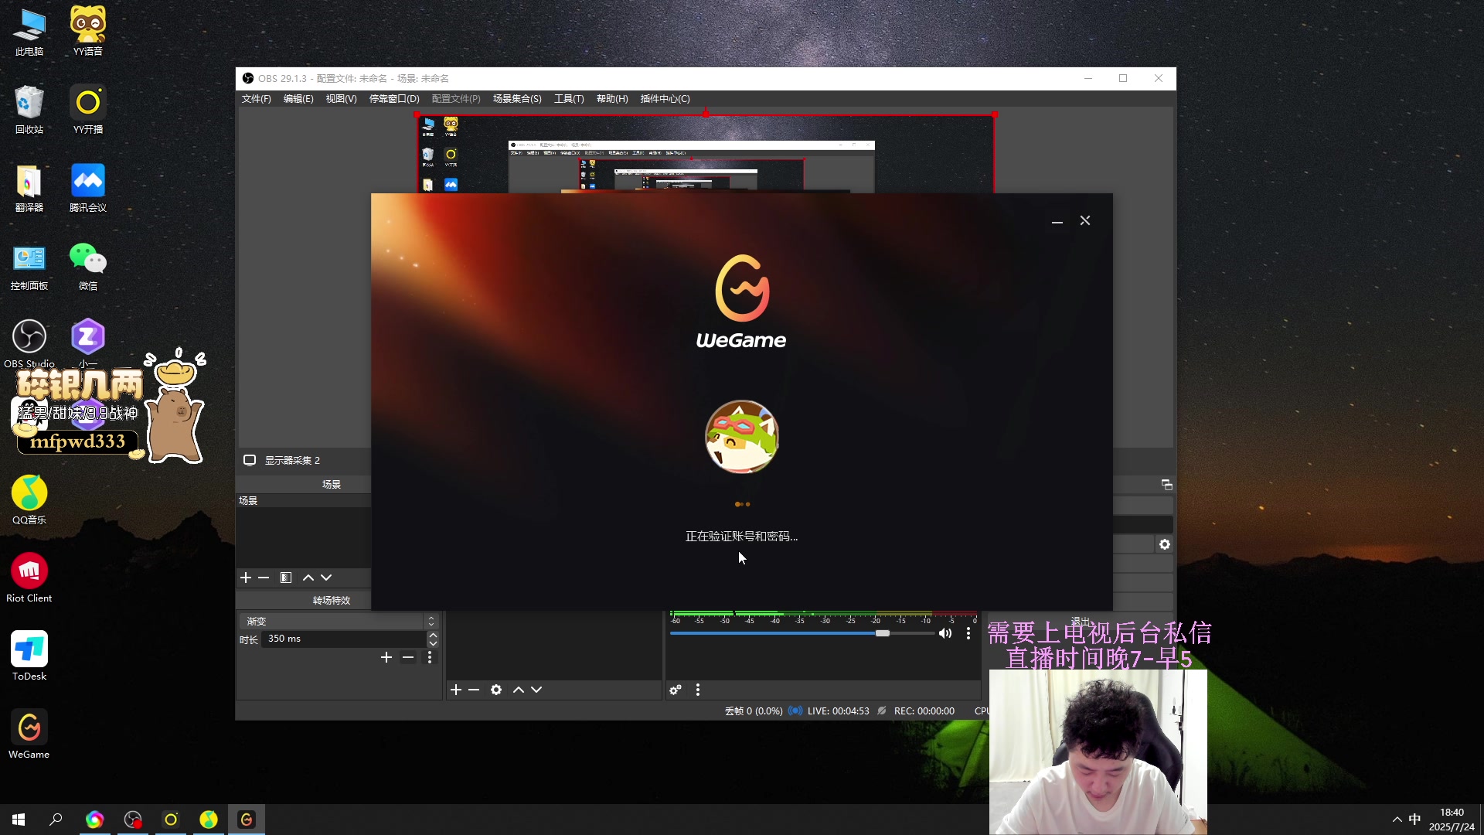The width and height of the screenshot is (1484, 835).
Task: Open the YY开播 desktop icon
Action: [x=88, y=111]
